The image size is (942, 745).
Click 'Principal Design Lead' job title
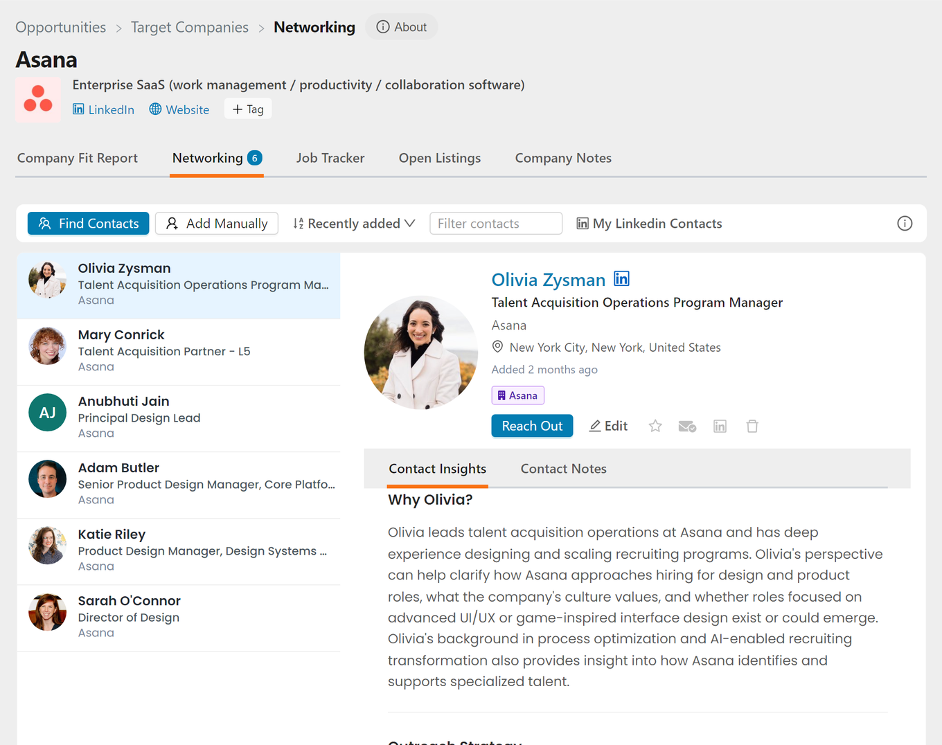(x=139, y=418)
